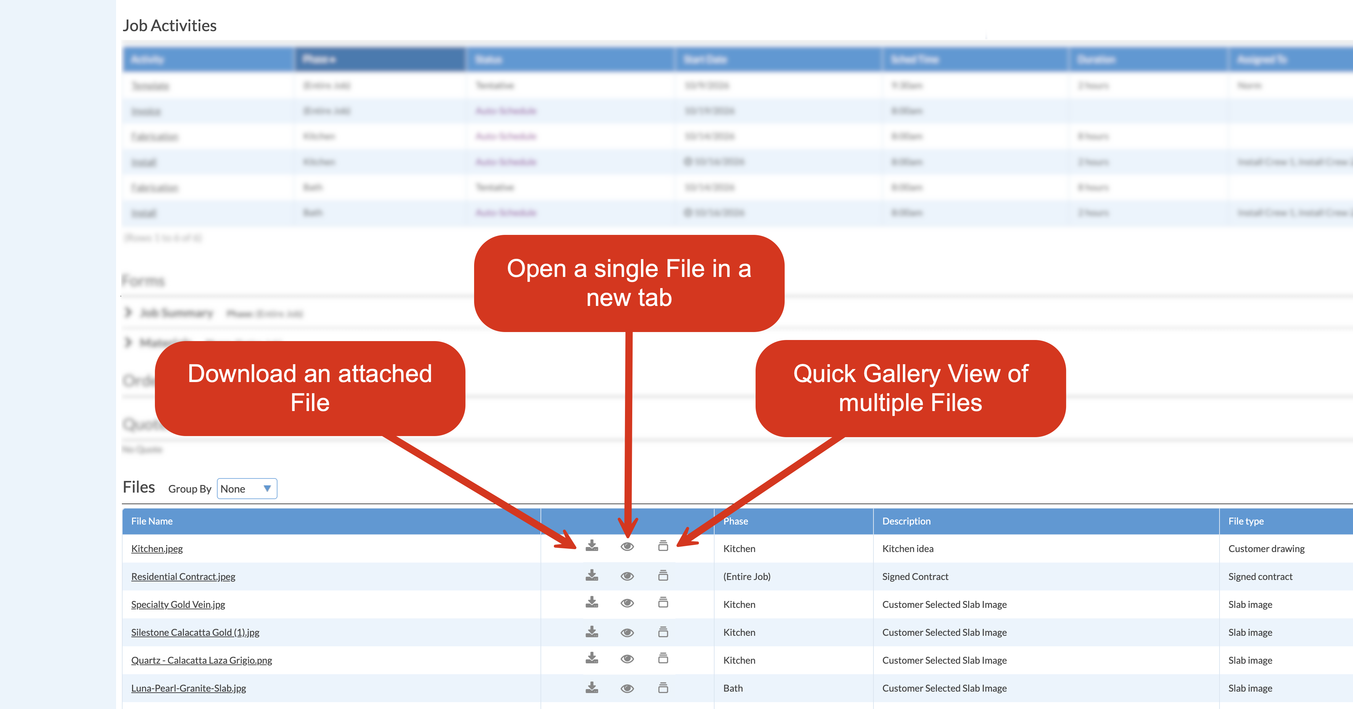Screen dimensions: 1353x709
Task: Expand the Materials form section
Action: [128, 343]
